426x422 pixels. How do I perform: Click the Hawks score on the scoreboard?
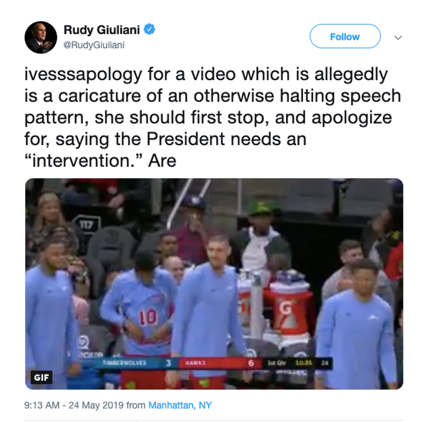tap(251, 363)
